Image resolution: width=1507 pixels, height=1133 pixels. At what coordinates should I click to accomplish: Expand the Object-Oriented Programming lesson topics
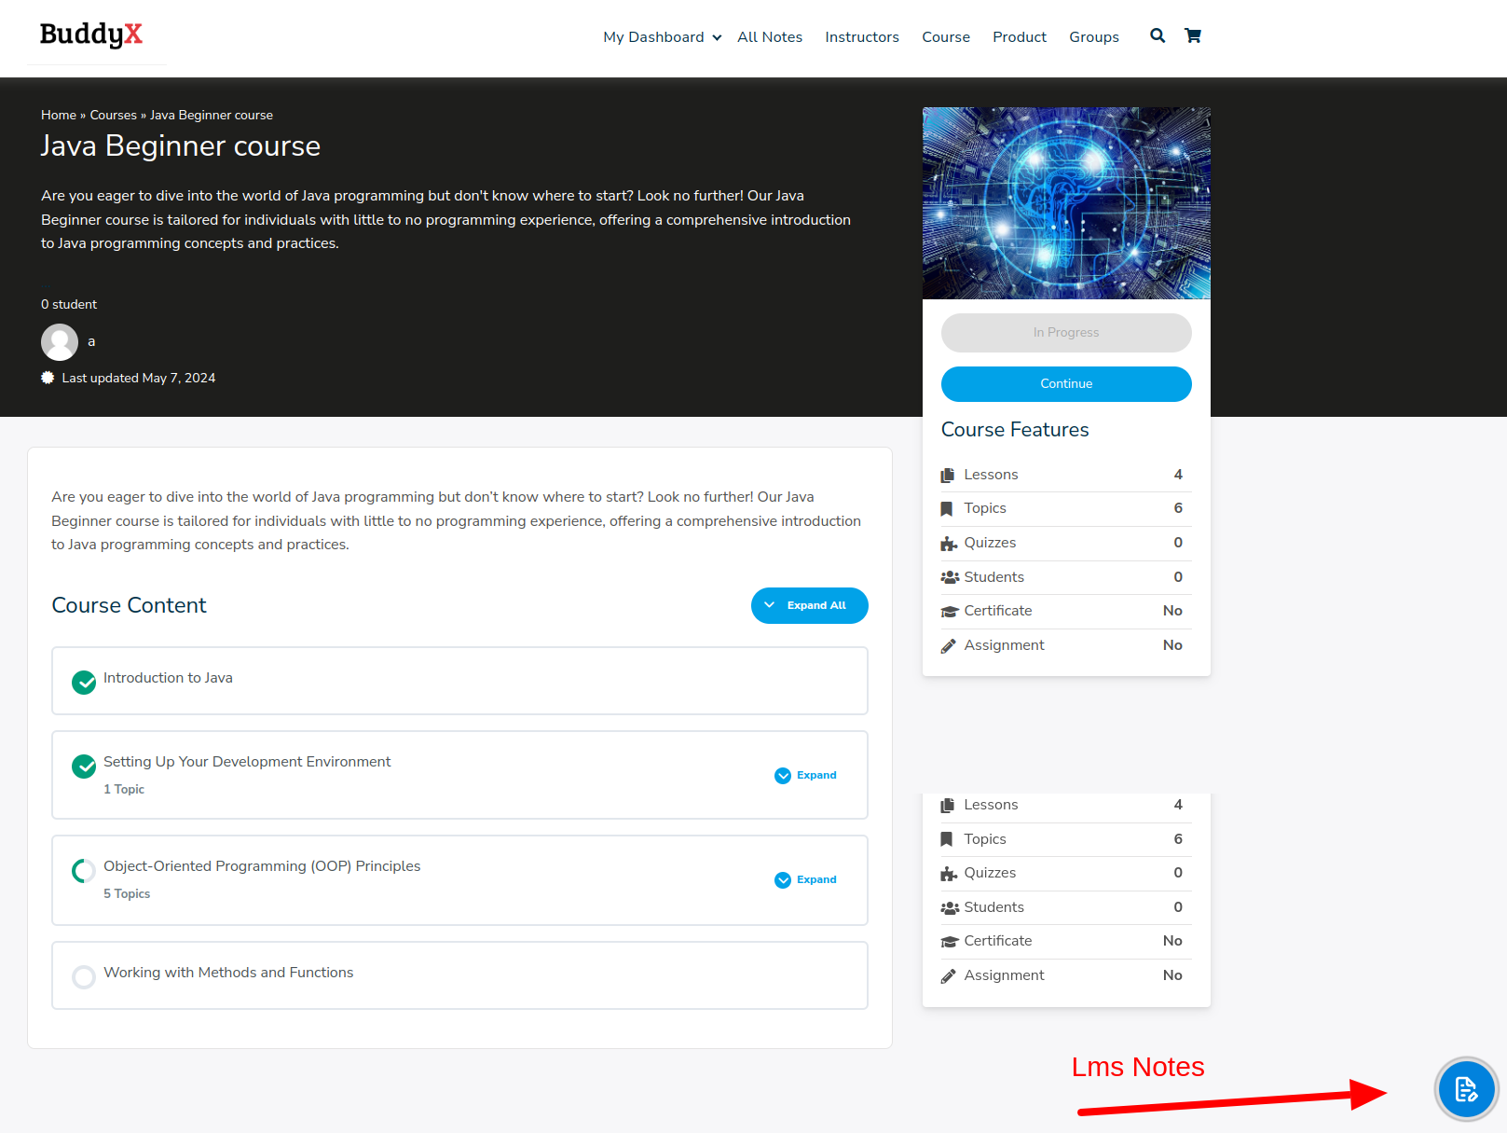806,880
